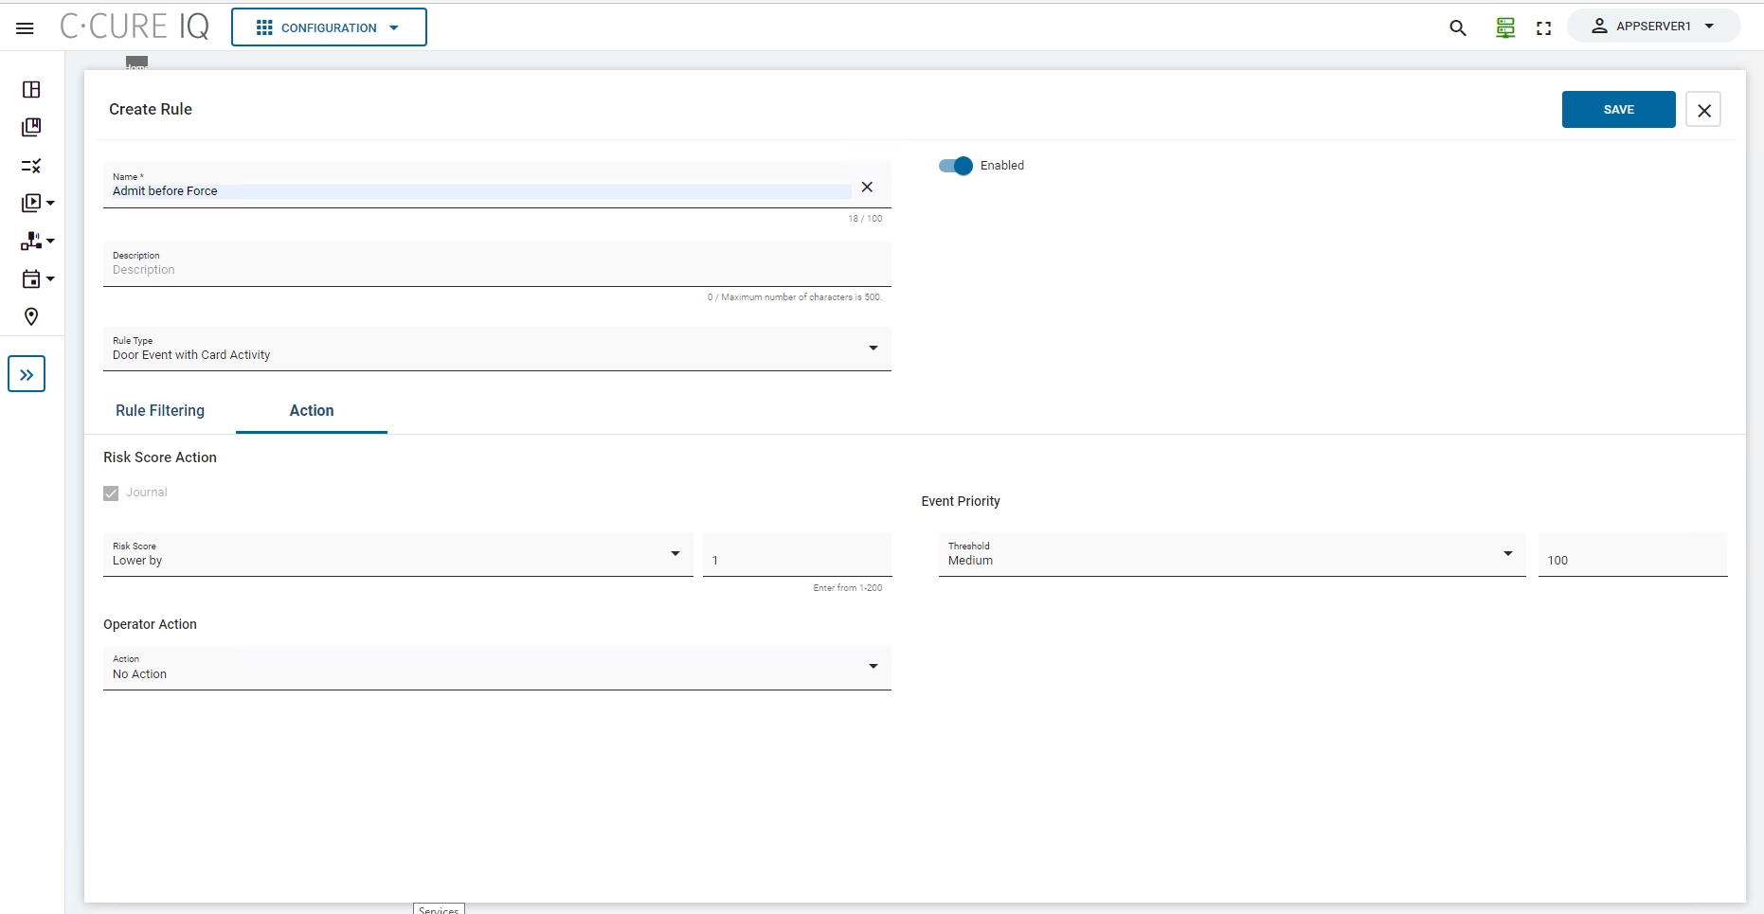Click the SAVE button
Screen dimensions: 1764x914
(x=1618, y=110)
